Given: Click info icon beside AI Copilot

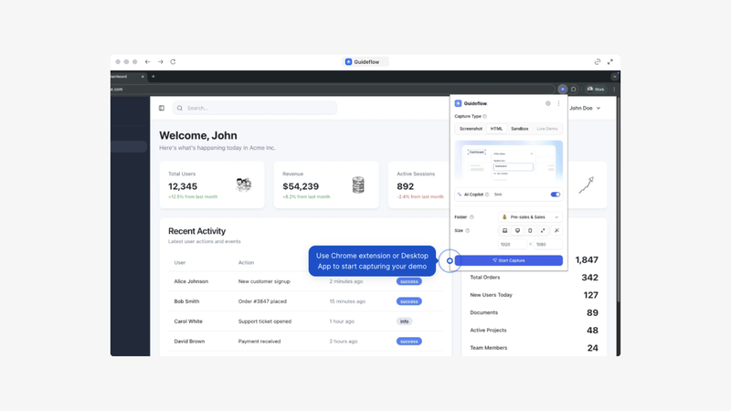Looking at the screenshot, I should [x=487, y=195].
